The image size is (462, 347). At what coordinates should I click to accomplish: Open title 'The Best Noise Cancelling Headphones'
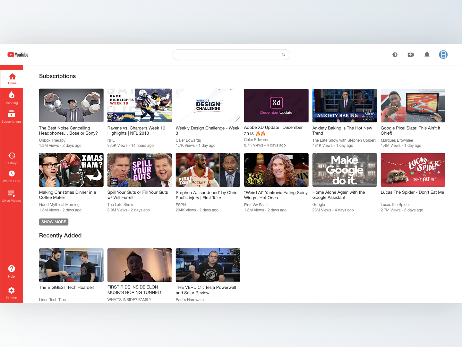tap(68, 131)
